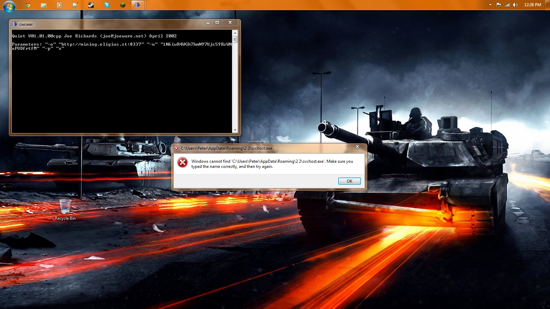
Task: Click the svchost.exe dialog title text
Action: pyautogui.click(x=227, y=148)
